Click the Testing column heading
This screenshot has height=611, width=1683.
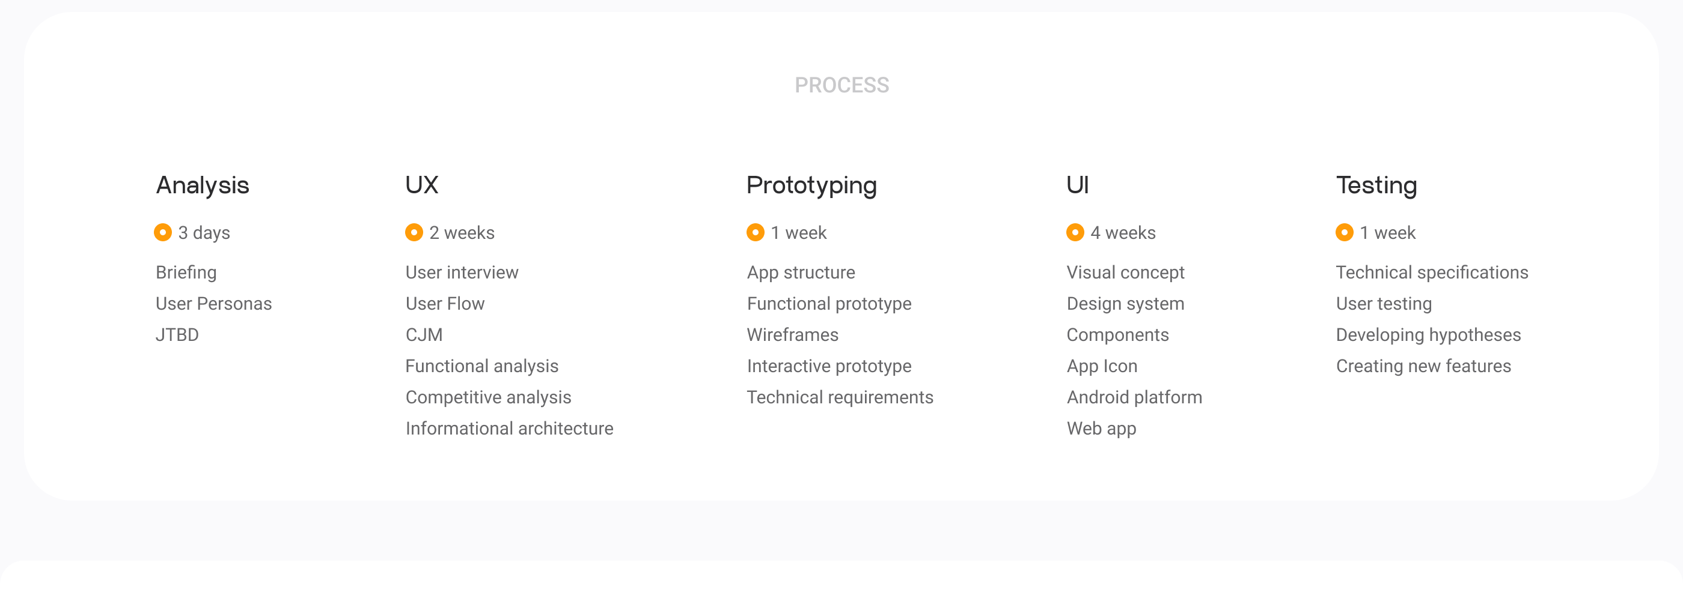1376,186
